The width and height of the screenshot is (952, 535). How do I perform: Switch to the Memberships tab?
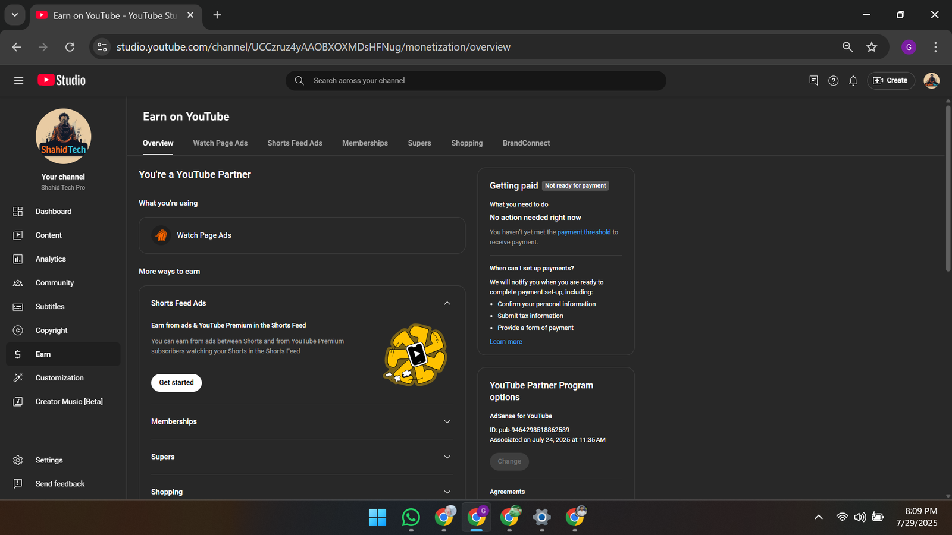pos(365,143)
